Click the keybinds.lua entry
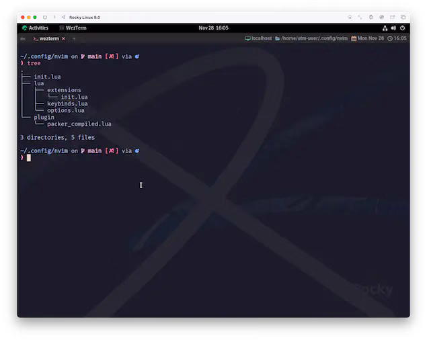The height and width of the screenshot is (340, 427). [x=67, y=103]
